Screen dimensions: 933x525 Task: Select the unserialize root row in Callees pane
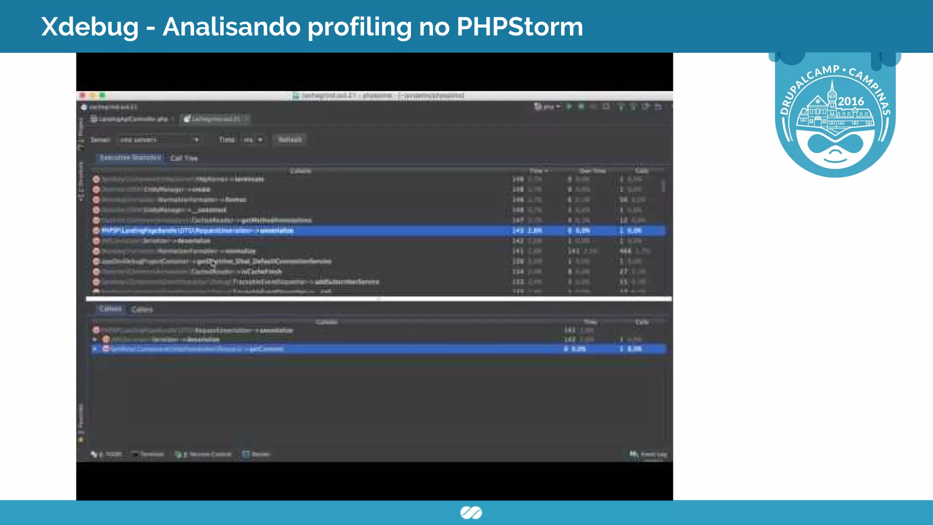[x=379, y=330]
